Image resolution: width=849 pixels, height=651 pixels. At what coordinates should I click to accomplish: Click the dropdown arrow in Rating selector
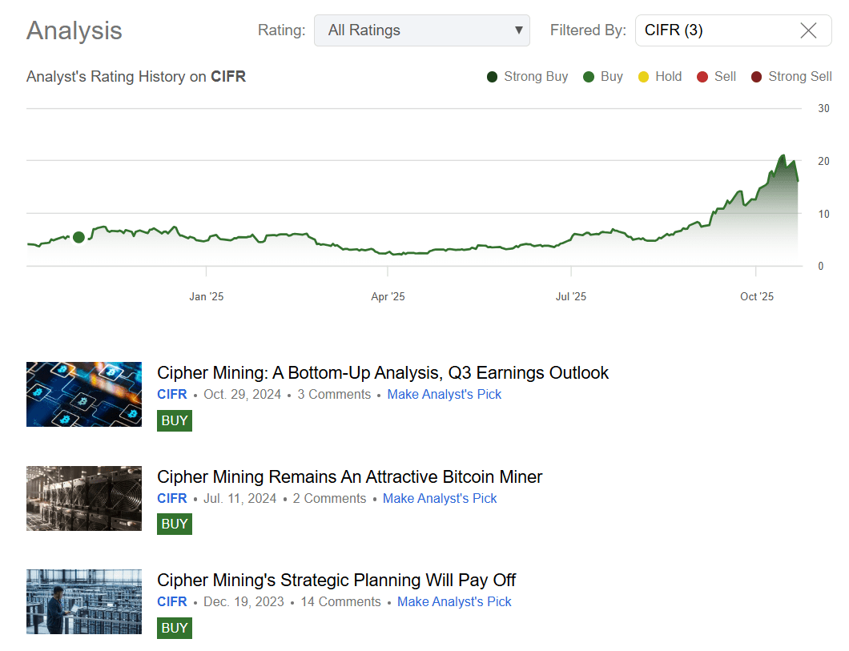(518, 30)
